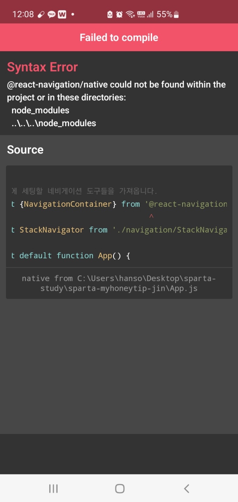Tap the Android home button

(120, 488)
